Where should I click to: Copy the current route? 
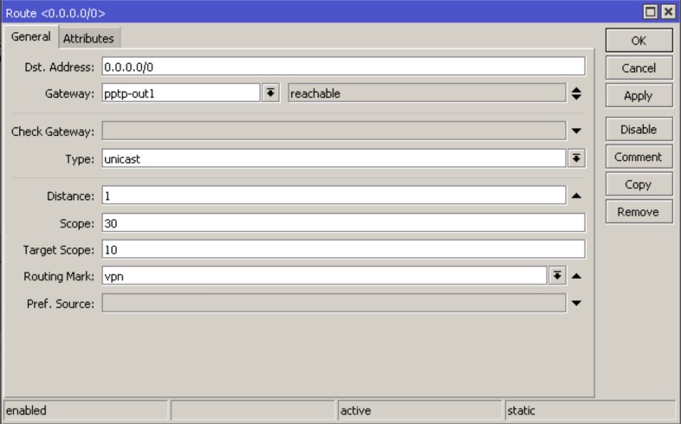point(638,184)
